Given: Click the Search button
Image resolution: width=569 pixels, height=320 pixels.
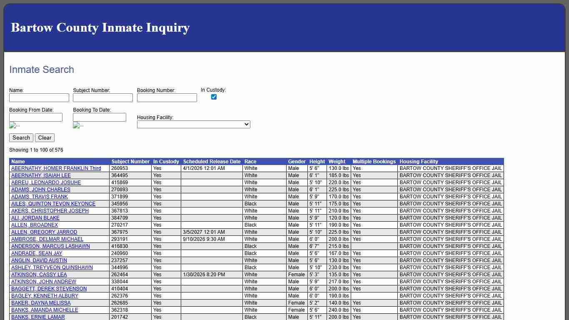Looking at the screenshot, I should click(21, 137).
